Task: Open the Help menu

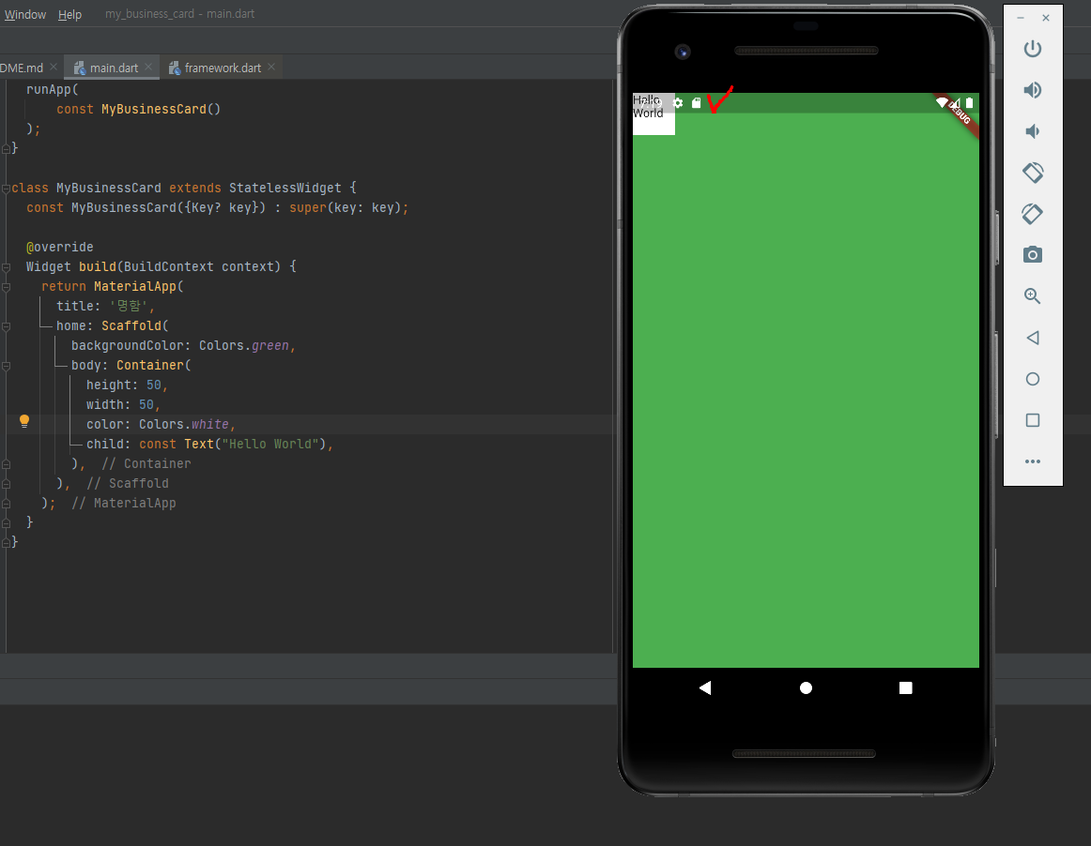Action: (x=69, y=14)
